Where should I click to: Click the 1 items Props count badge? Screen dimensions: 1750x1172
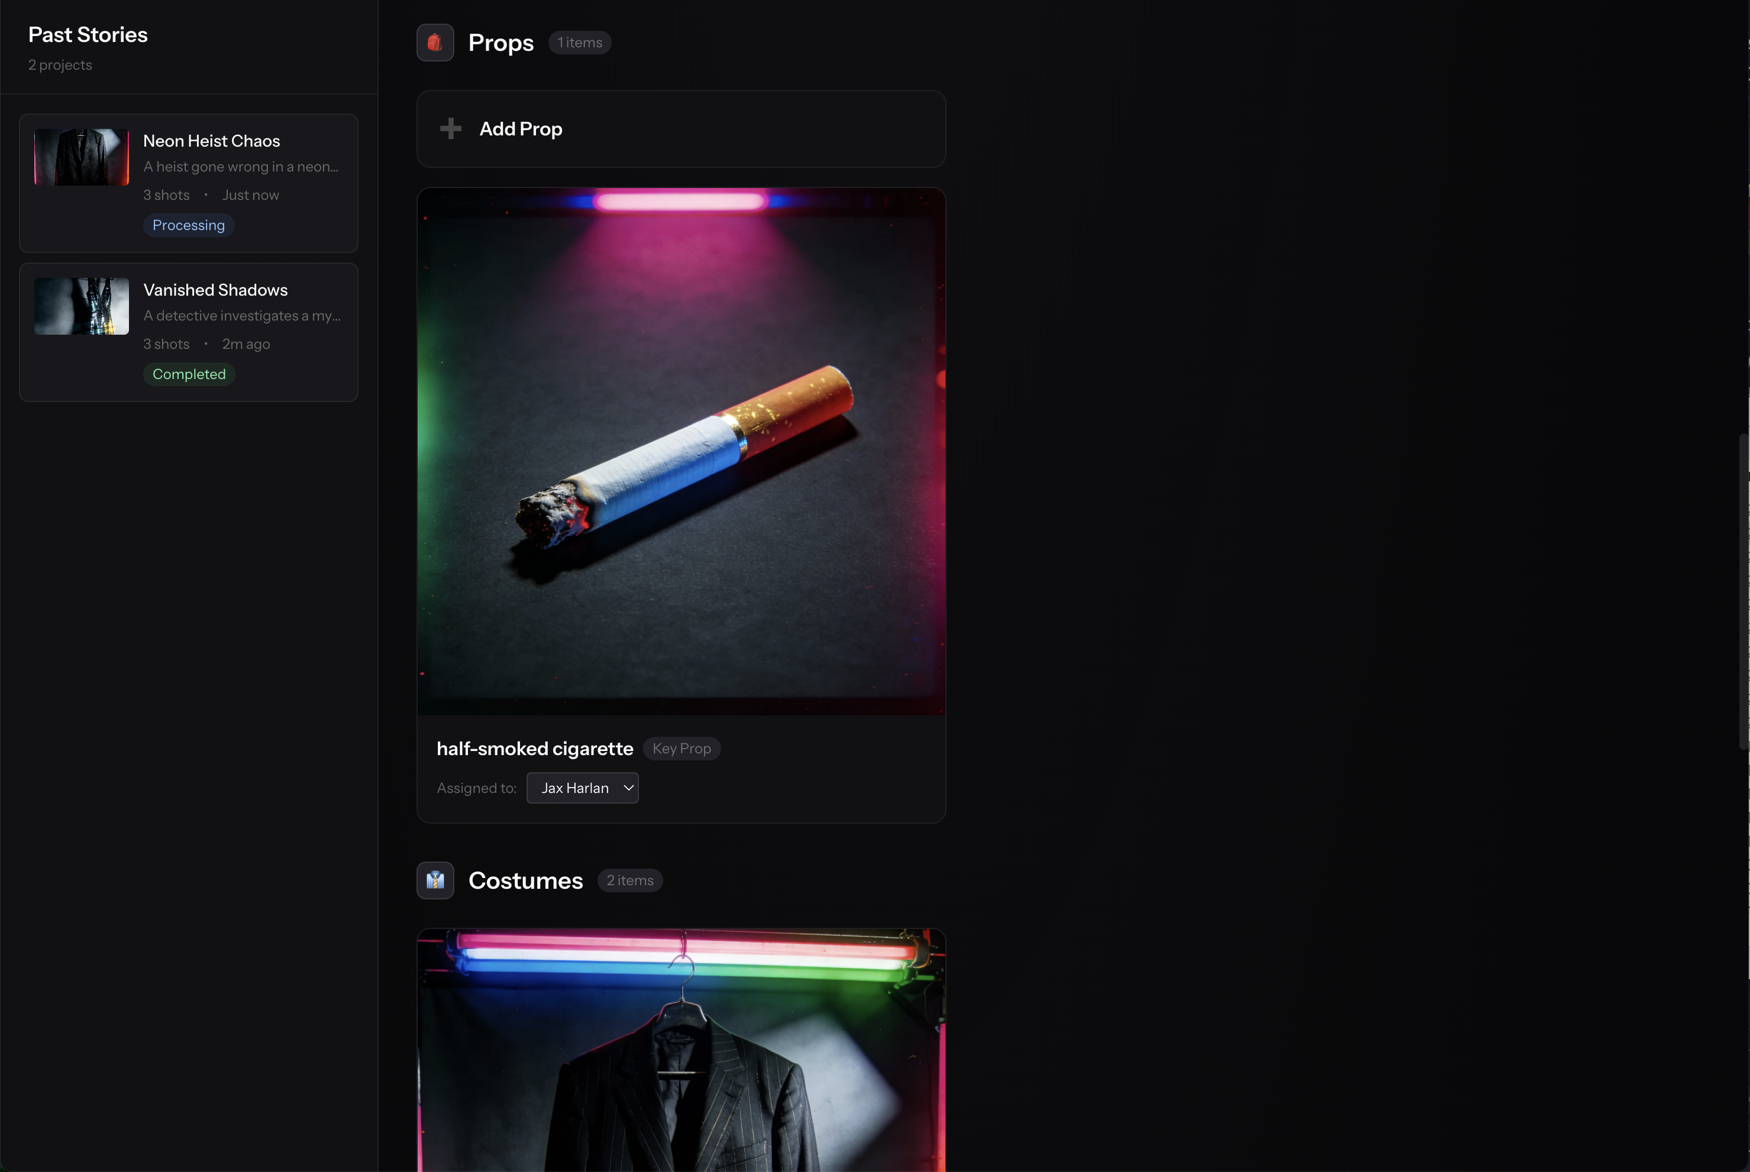580,43
